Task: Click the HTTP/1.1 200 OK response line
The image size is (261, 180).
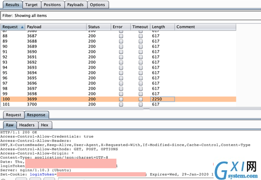Action: click(19, 132)
